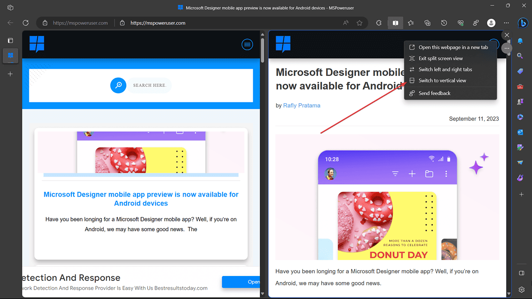
Task: Open Settings and more ellipsis menu
Action: tap(506, 23)
